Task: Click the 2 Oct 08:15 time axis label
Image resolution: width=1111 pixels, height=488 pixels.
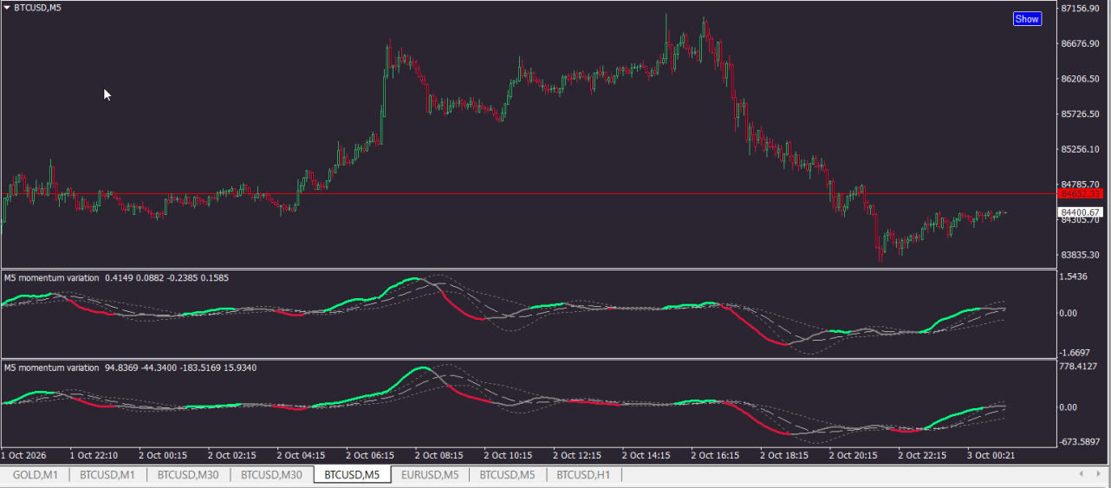Action: click(440, 455)
